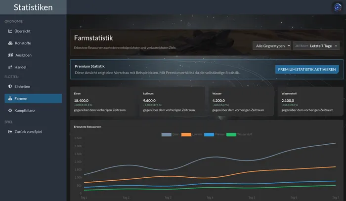346x201 pixels.
Task: Toggle Lutinum series in chart legend
Action: [192, 134]
